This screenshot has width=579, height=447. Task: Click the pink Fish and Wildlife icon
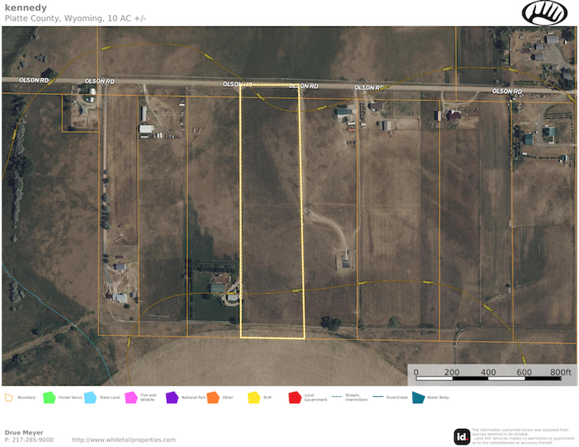131,397
